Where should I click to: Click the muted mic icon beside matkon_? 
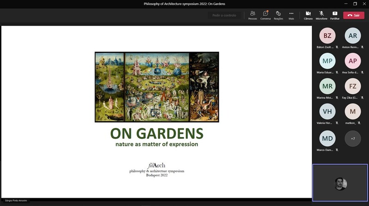pyautogui.click(x=359, y=123)
